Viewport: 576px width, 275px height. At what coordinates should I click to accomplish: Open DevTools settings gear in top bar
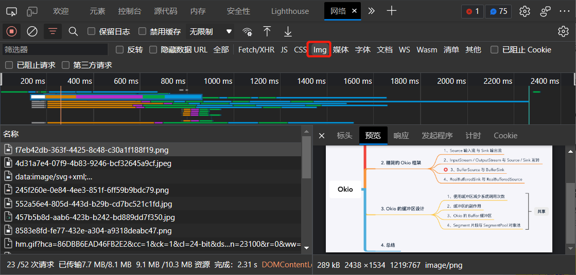point(525,11)
